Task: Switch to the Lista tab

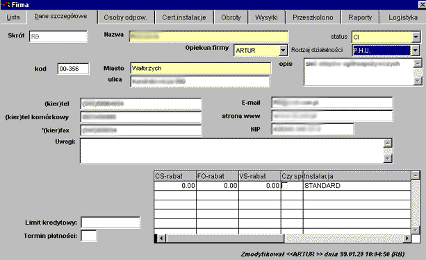Action: tap(13, 17)
